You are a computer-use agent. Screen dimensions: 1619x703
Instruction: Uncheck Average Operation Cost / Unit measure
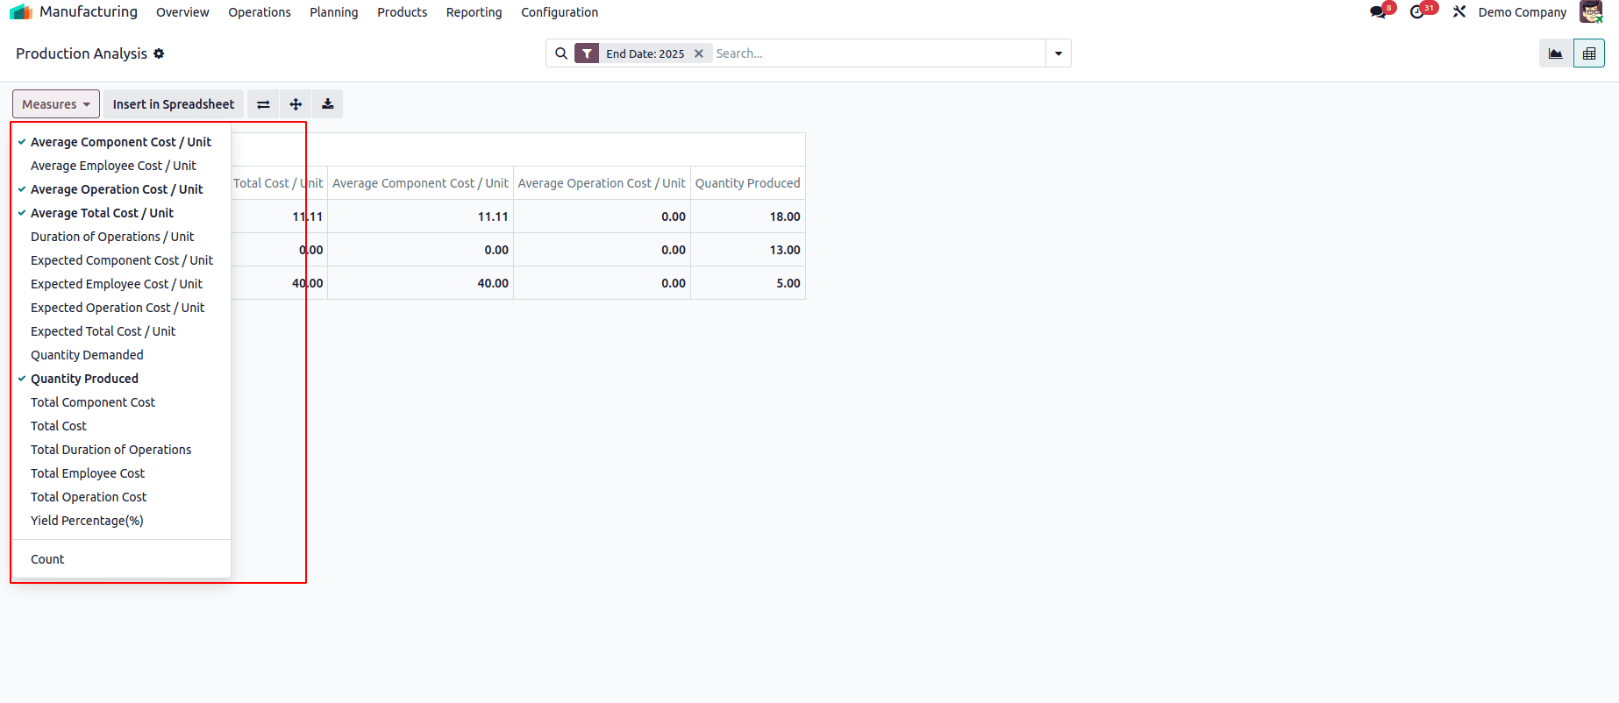[121, 189]
